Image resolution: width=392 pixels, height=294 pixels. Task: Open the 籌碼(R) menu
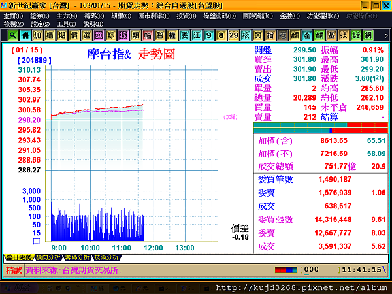point(94,16)
